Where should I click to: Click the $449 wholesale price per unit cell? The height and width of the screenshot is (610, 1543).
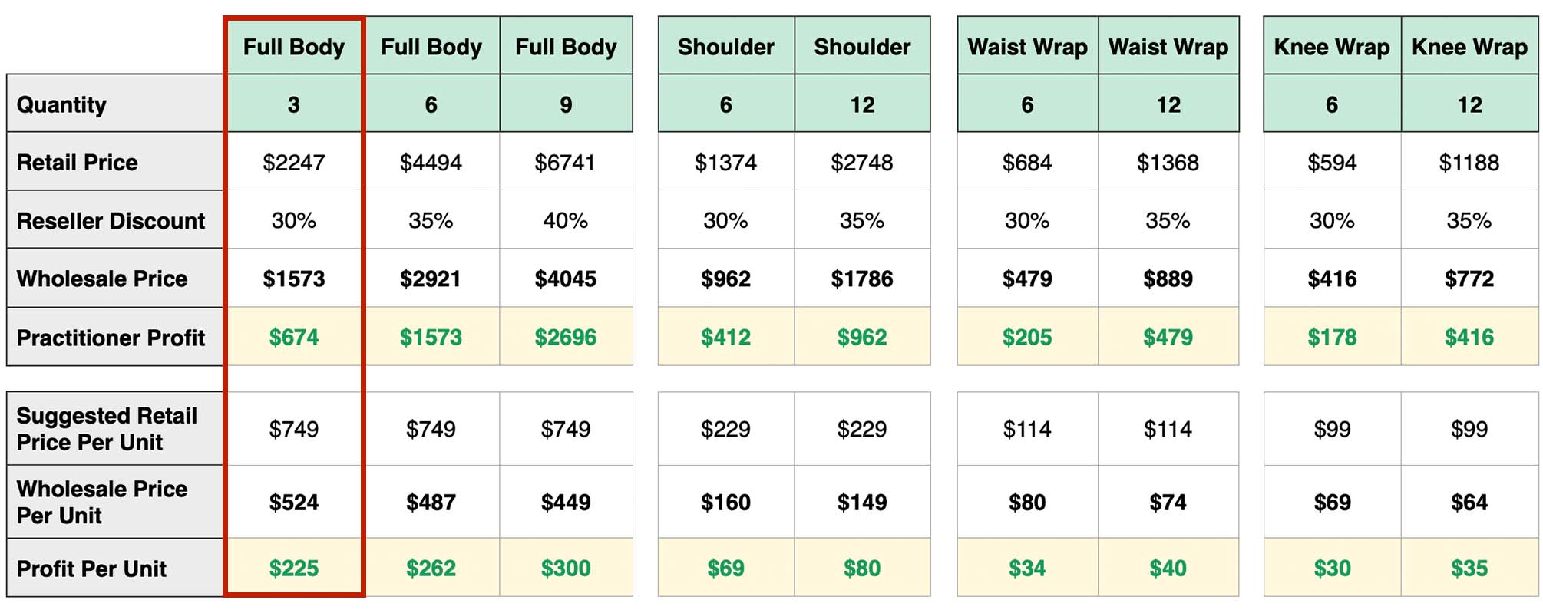(567, 502)
